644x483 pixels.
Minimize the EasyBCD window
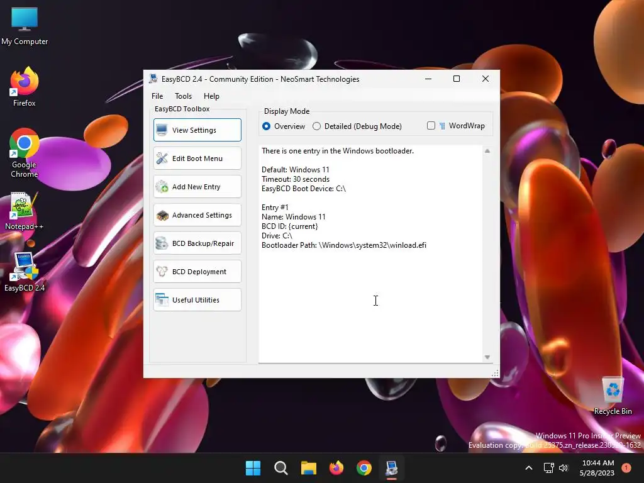pos(428,79)
